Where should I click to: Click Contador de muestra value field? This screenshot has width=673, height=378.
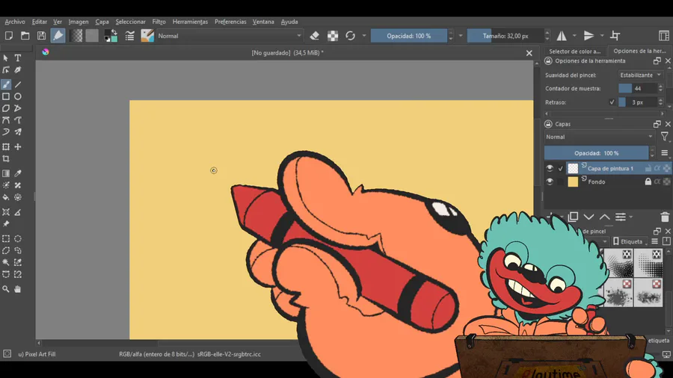[x=638, y=89]
